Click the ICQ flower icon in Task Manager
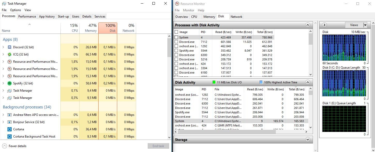Screen dimensions: 375x152 coord(10,54)
